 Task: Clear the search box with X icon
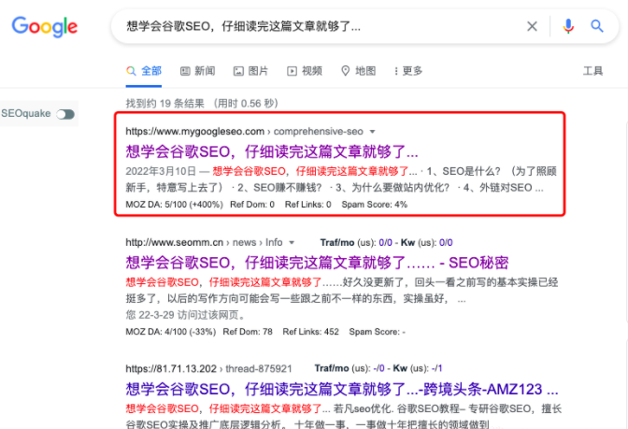[x=532, y=26]
